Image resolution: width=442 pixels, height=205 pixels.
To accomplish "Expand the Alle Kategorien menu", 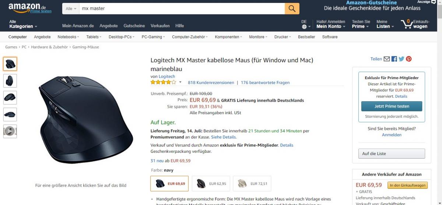I will (23, 24).
